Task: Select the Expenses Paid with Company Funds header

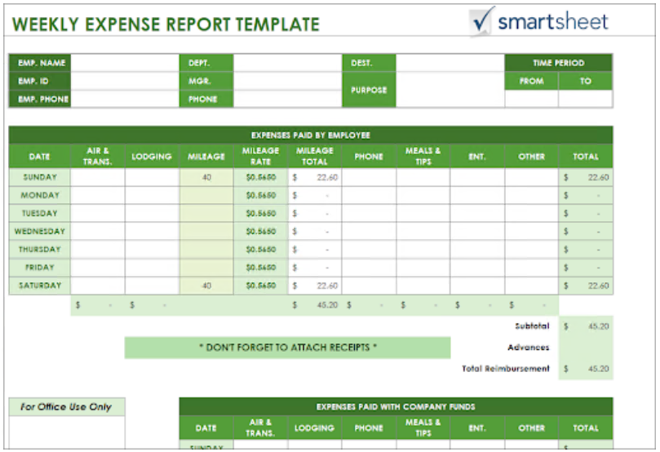Action: pyautogui.click(x=396, y=406)
